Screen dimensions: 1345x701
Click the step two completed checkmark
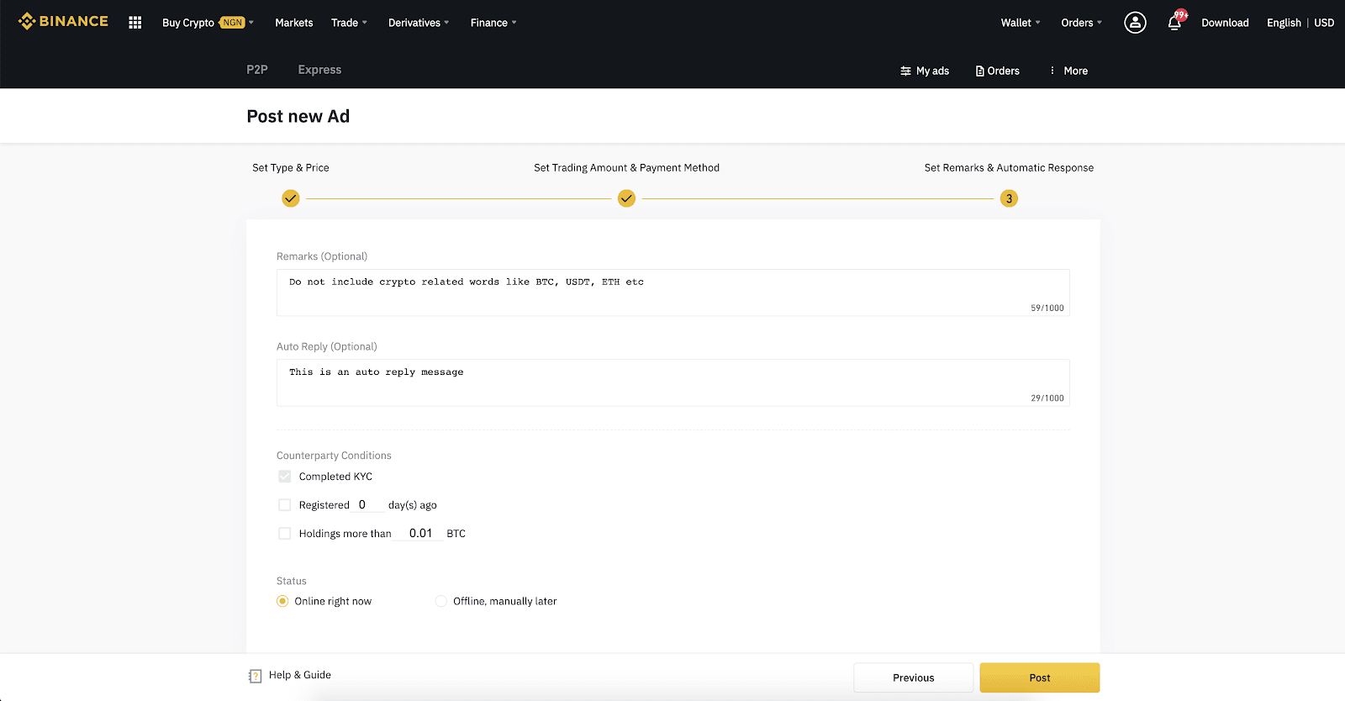(626, 198)
